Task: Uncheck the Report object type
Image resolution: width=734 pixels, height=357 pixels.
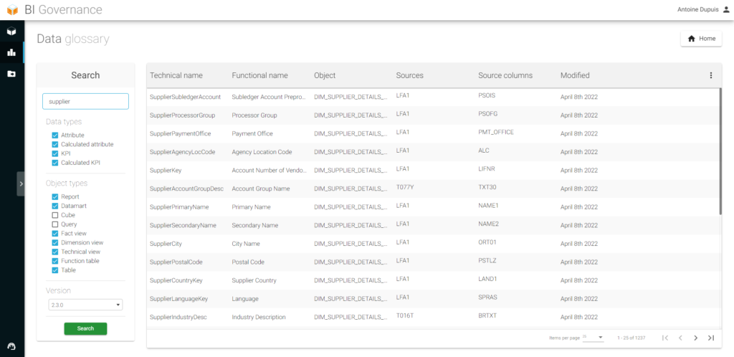Action: pos(54,196)
